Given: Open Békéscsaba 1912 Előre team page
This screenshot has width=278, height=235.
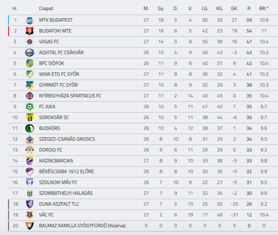Looking at the screenshot, I should [x=66, y=172].
